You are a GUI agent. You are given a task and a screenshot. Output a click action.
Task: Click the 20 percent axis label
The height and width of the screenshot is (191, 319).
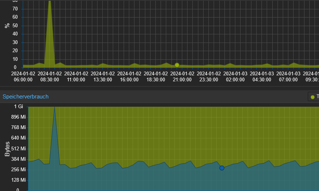pyautogui.click(x=15, y=51)
